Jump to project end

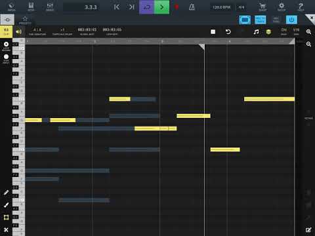[x=131, y=7]
